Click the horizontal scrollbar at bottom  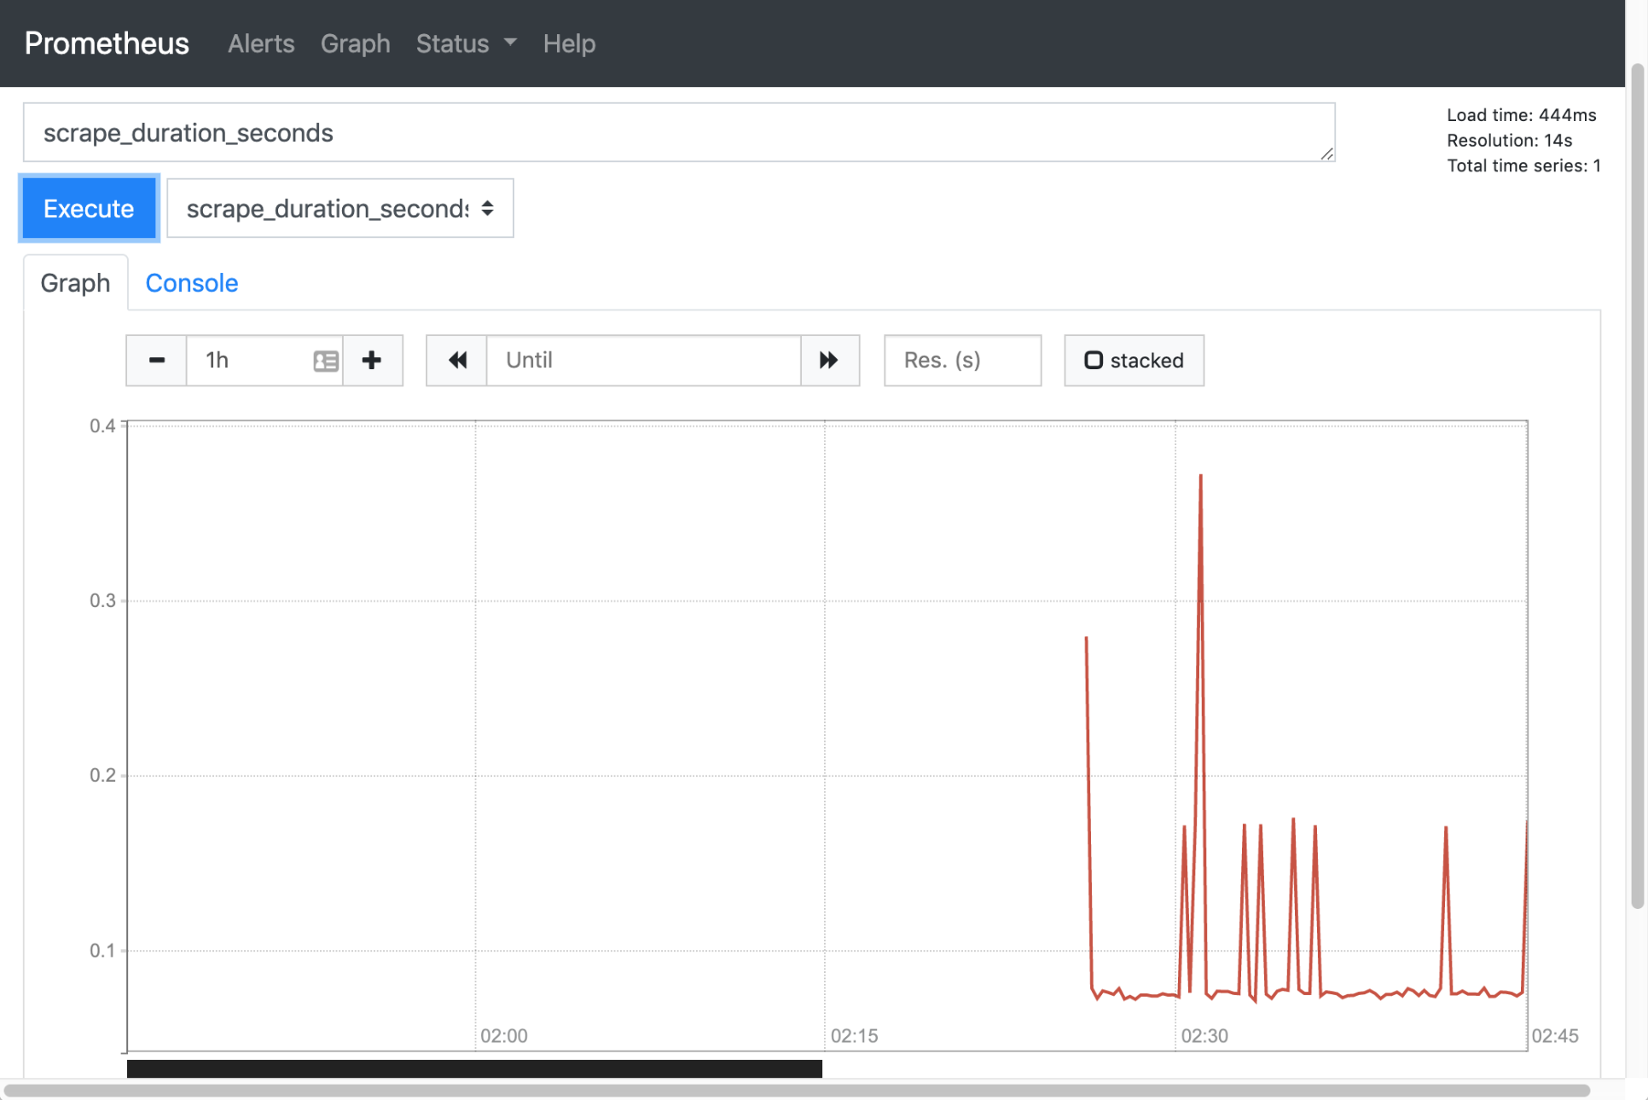click(797, 1091)
